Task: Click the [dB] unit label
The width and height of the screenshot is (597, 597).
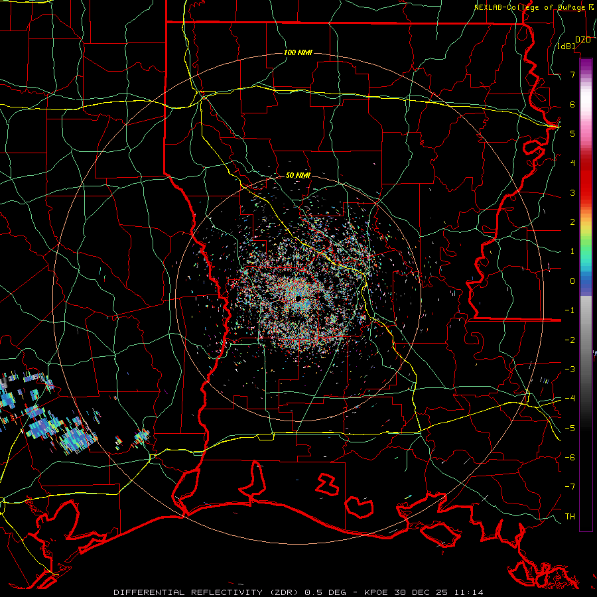Action: (x=566, y=46)
